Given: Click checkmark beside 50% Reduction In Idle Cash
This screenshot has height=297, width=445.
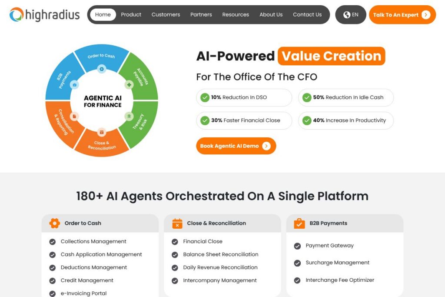Looking at the screenshot, I should [307, 97].
